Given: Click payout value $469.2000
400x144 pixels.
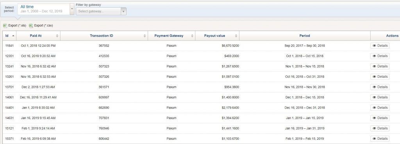Looking at the screenshot, I should coord(232,56).
